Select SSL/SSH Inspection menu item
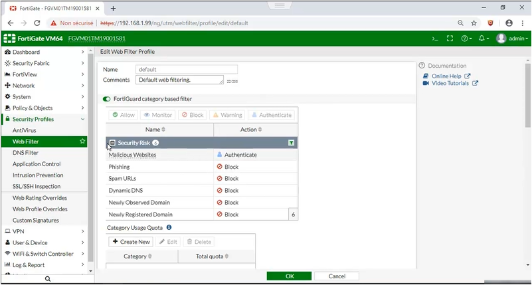Image resolution: width=532 pixels, height=285 pixels. [37, 187]
